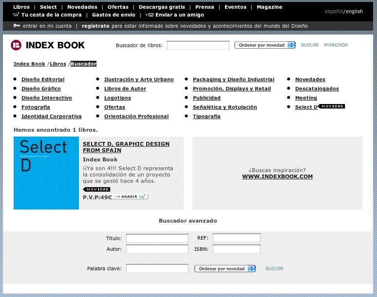
Task: Click BUSCAR in advanced search
Action: click(x=274, y=268)
